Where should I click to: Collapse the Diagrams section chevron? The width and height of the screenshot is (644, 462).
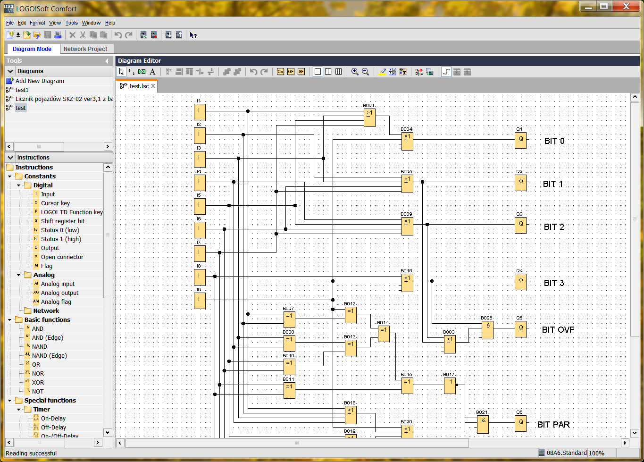(10, 71)
